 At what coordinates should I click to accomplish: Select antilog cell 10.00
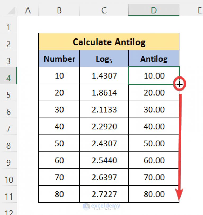(154, 76)
